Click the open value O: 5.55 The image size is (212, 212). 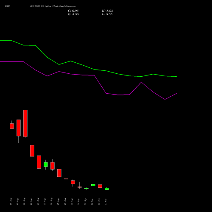(x=73, y=14)
